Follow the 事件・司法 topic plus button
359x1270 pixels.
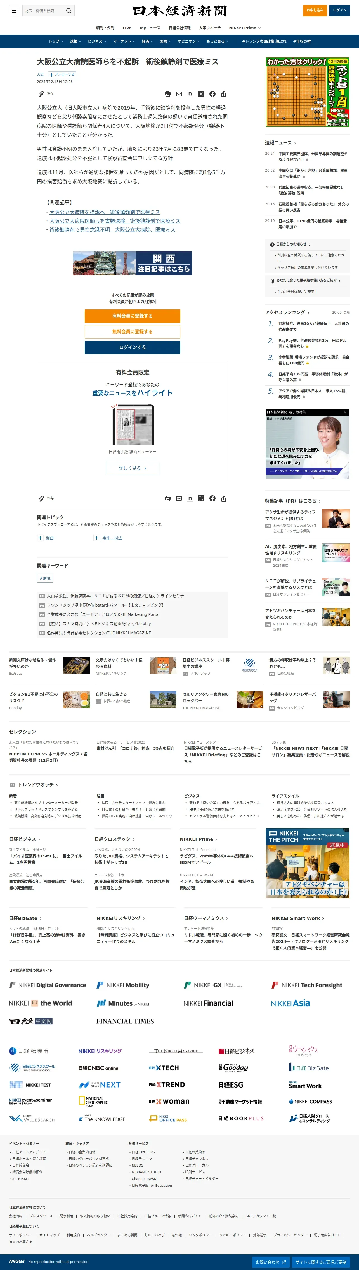click(x=97, y=538)
